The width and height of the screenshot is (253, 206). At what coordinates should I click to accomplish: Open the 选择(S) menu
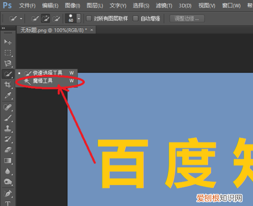coord(141,6)
